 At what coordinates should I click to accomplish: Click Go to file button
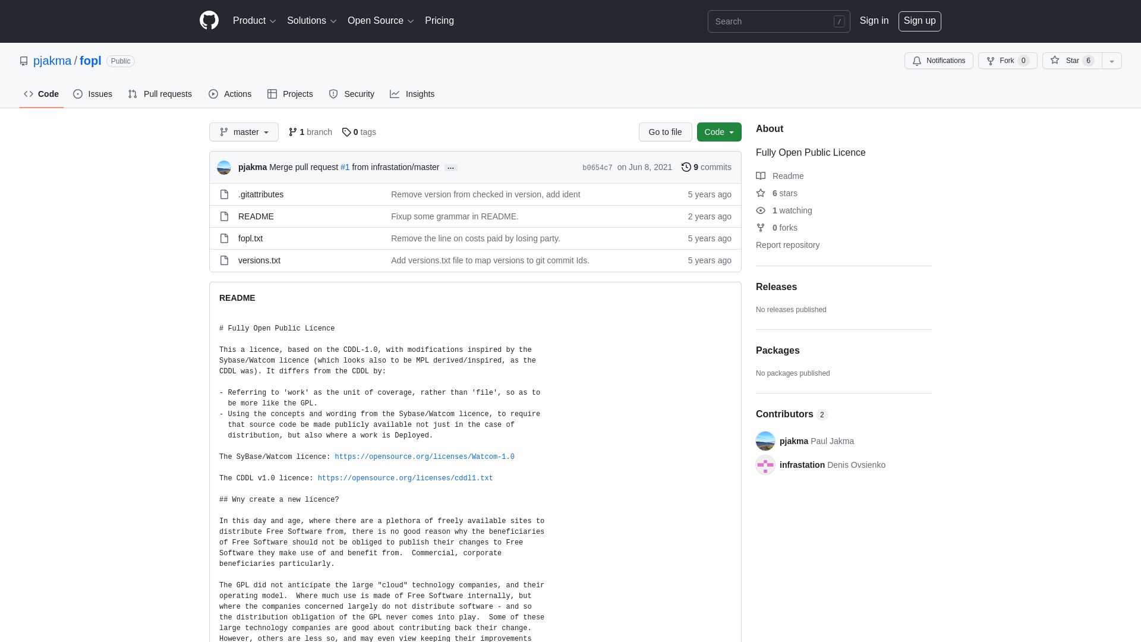coord(665,132)
